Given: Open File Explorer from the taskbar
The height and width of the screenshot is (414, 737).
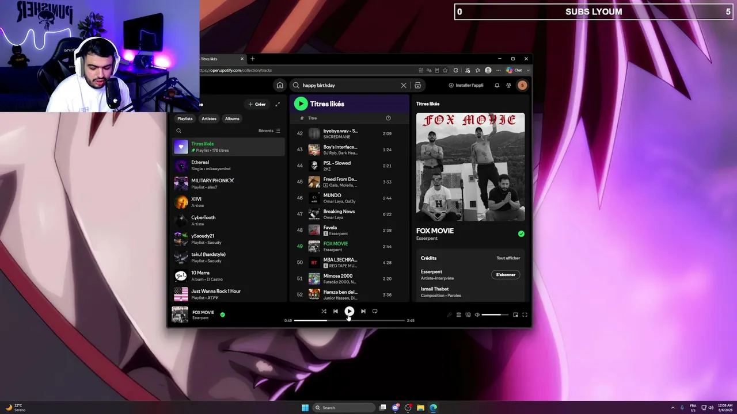Looking at the screenshot, I should (x=421, y=408).
